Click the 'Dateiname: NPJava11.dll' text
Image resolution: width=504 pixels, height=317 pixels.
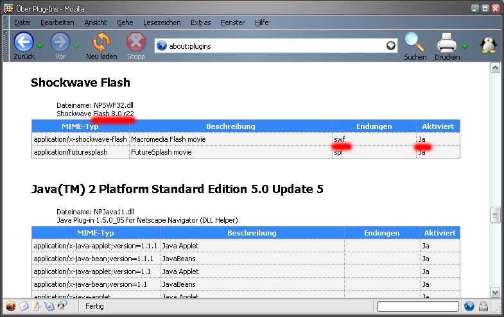[x=95, y=212]
